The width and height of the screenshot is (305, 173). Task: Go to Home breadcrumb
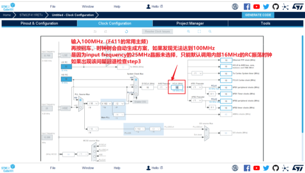coord(7,15)
